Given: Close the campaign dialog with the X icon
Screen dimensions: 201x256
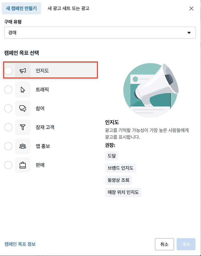Looking at the screenshot, I should (x=191, y=8).
